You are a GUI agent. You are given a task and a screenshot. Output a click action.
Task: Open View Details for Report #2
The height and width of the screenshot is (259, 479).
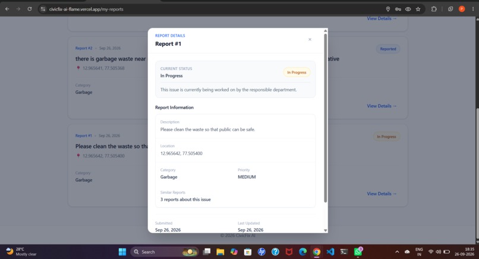(x=382, y=106)
